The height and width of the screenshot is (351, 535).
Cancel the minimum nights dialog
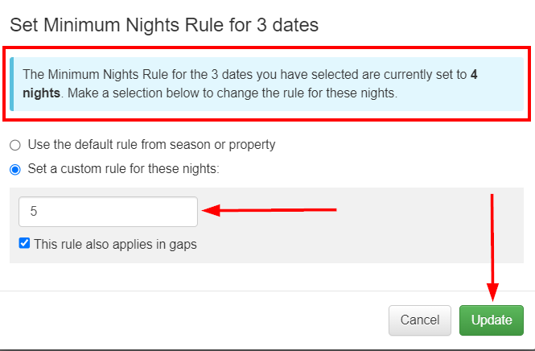419,320
